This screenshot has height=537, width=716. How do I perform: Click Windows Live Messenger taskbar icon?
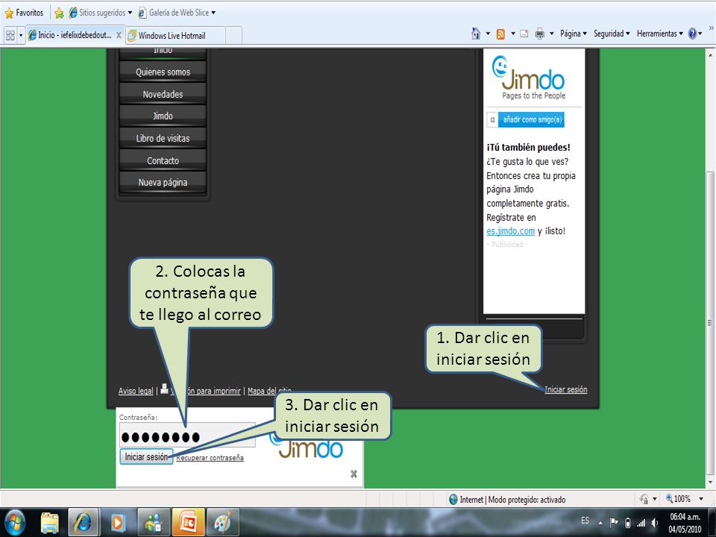pos(152,523)
